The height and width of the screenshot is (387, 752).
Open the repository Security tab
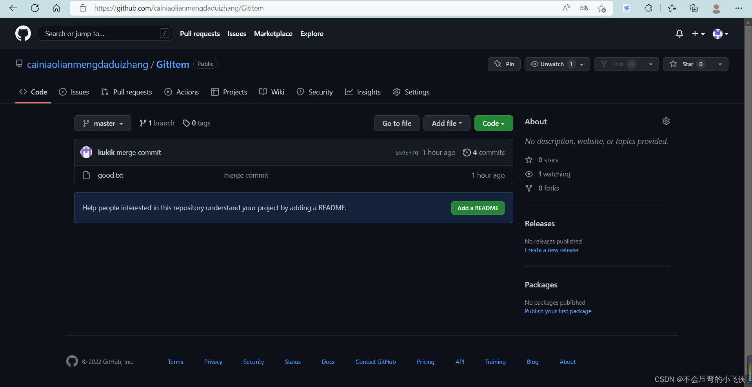(315, 92)
